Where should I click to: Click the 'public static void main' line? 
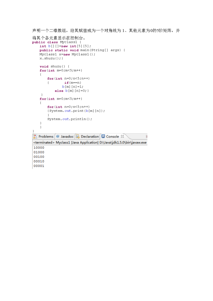(82, 50)
